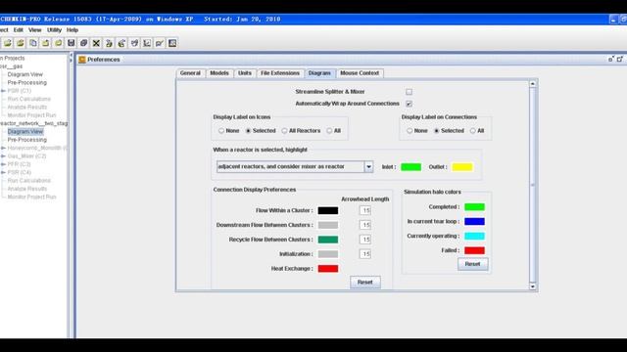Open Pre-Processing under the reactor_network project
This screenshot has width=627, height=352.
tap(26, 140)
